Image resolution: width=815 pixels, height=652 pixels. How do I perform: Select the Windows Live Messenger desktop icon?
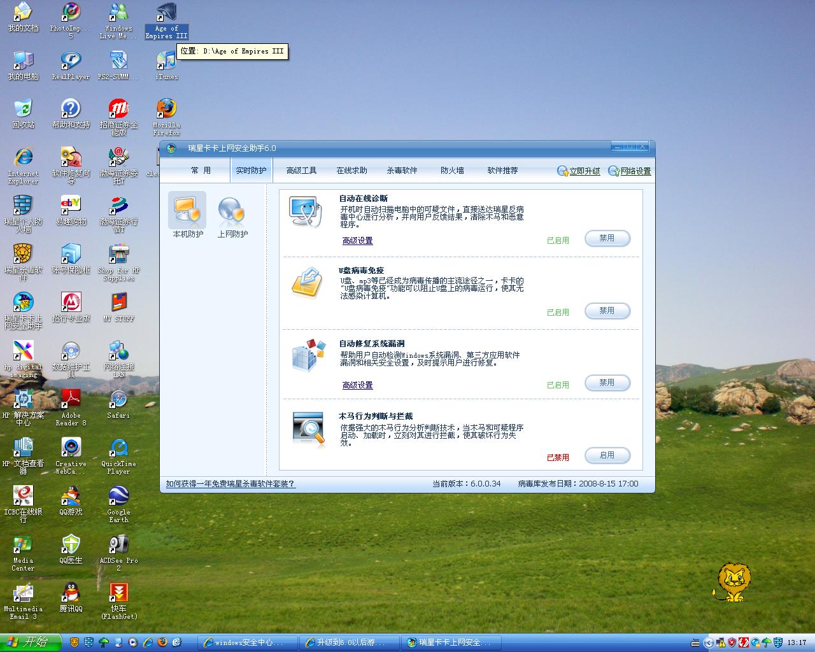118,20
